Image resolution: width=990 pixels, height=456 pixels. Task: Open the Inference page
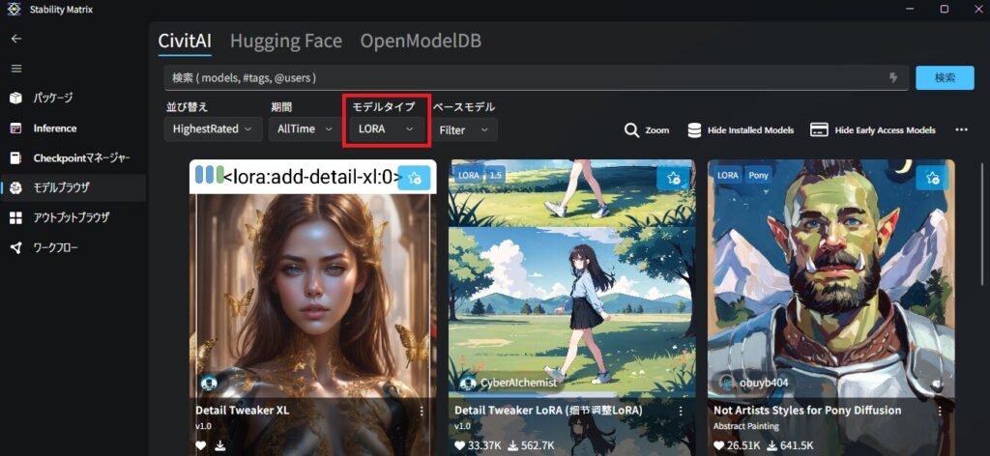tap(55, 128)
